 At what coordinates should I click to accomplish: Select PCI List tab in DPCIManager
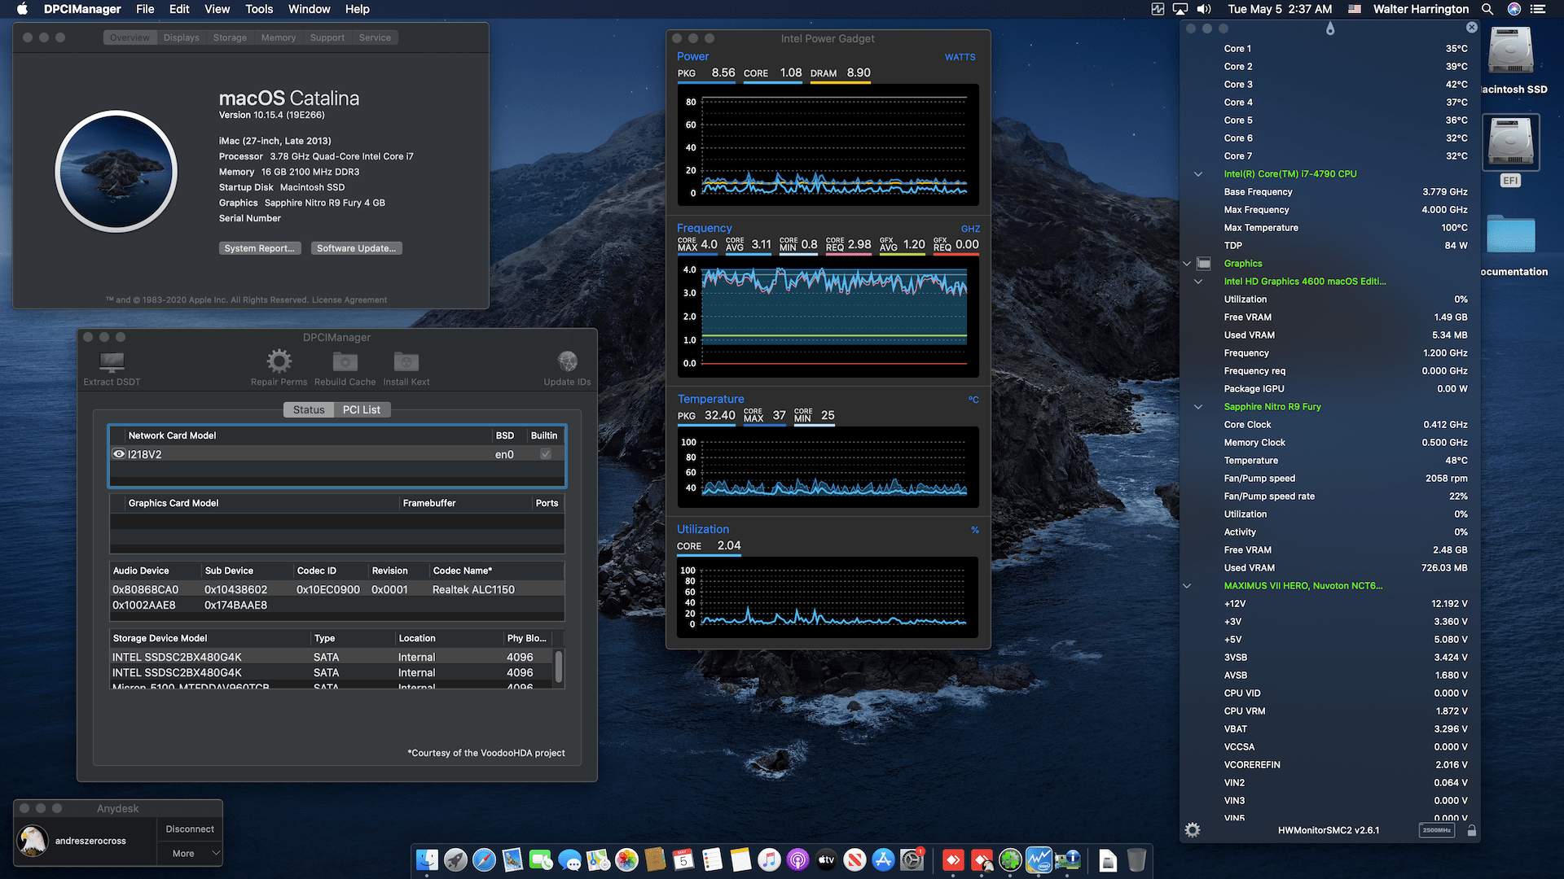coord(362,409)
